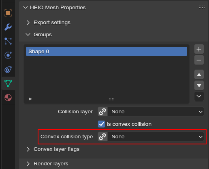Move the group up in list

[x=199, y=75]
